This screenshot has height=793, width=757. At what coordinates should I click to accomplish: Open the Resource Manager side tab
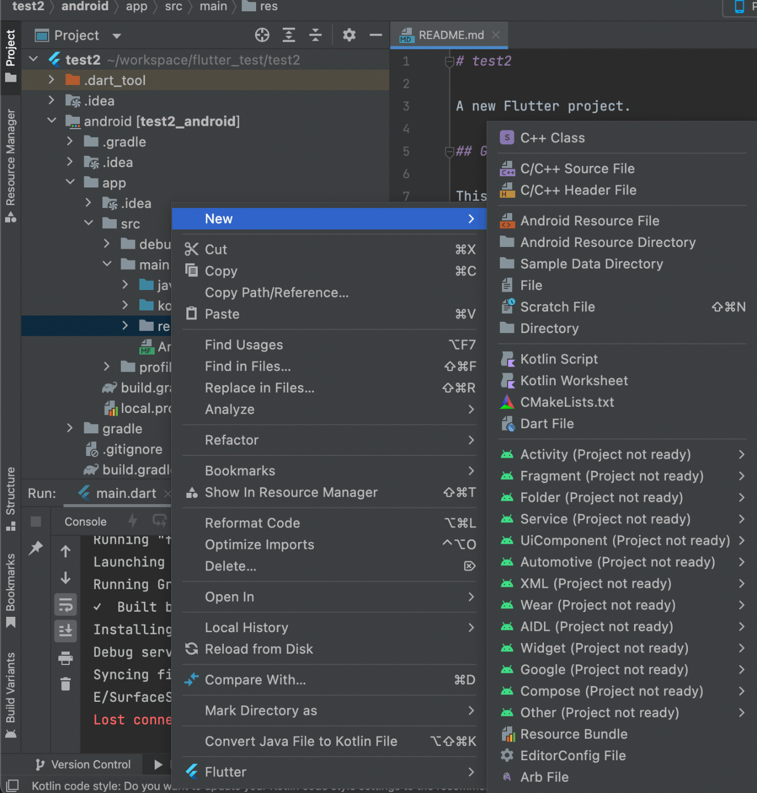coord(10,165)
